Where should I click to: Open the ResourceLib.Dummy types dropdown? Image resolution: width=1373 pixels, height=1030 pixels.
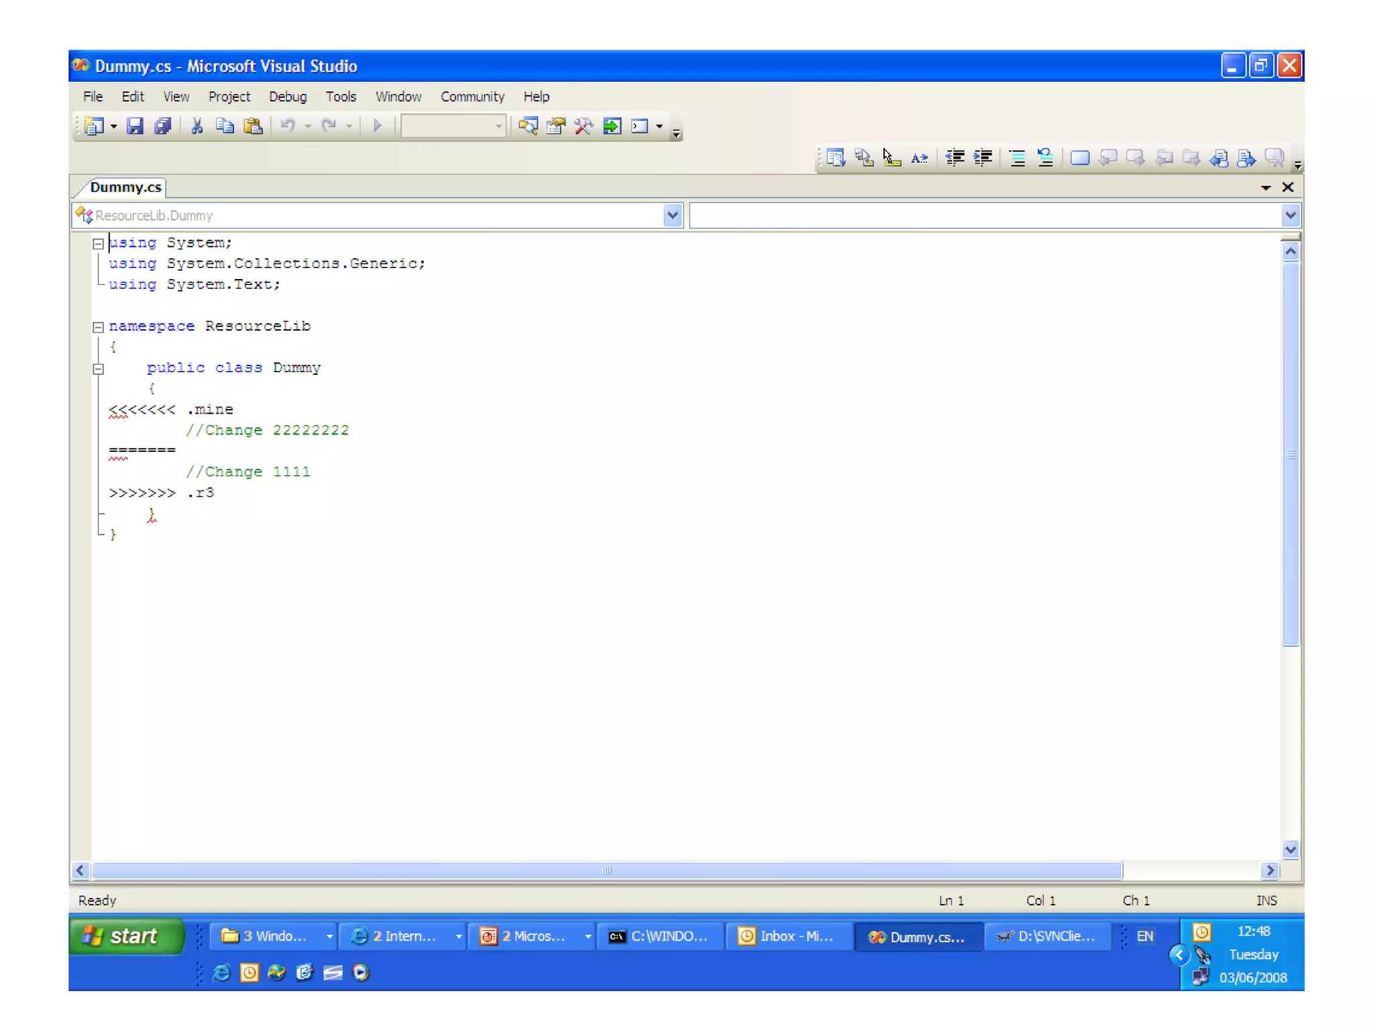tap(672, 215)
